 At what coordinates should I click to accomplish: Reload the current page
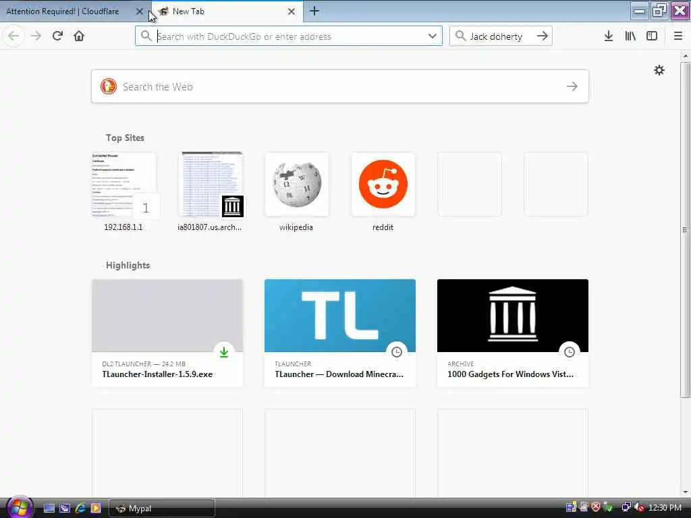(57, 36)
